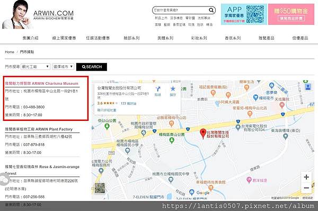
Task: Click the pink $50 shopping credit banner
Action: tap(291, 14)
